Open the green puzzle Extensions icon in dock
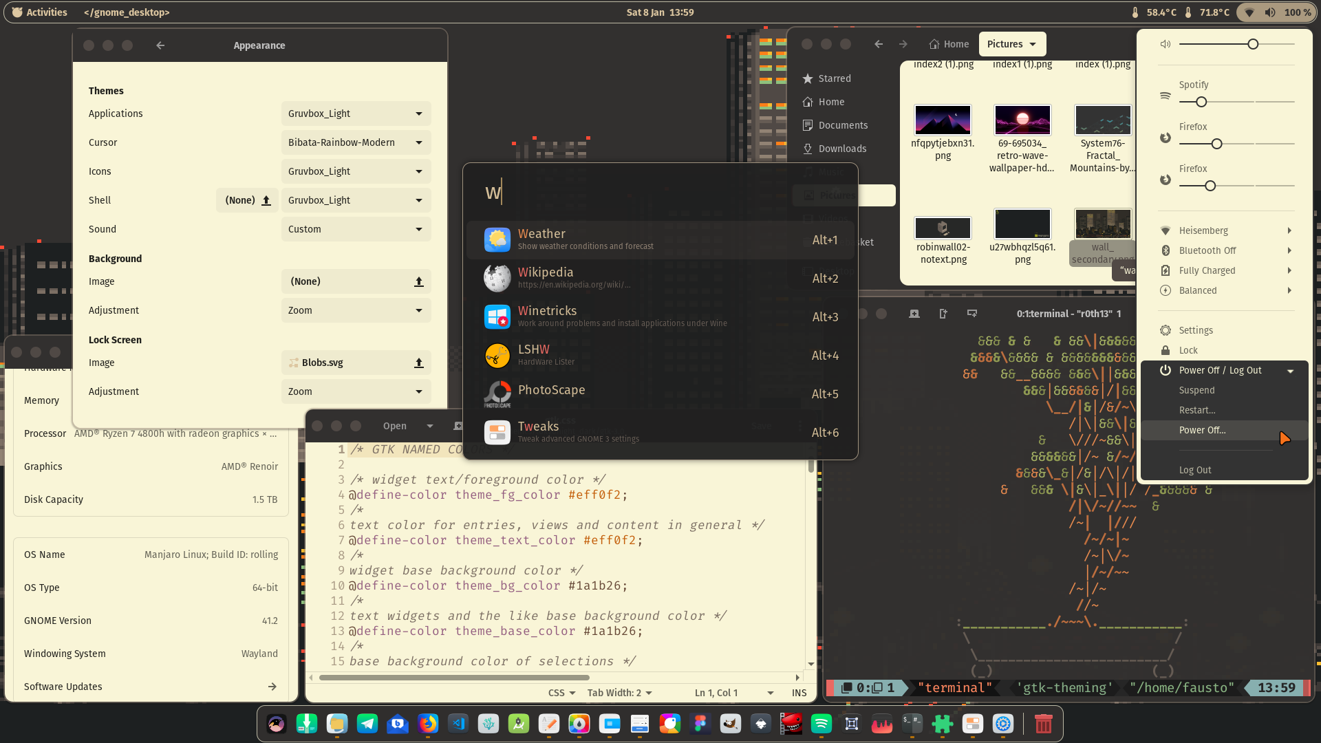 (943, 724)
